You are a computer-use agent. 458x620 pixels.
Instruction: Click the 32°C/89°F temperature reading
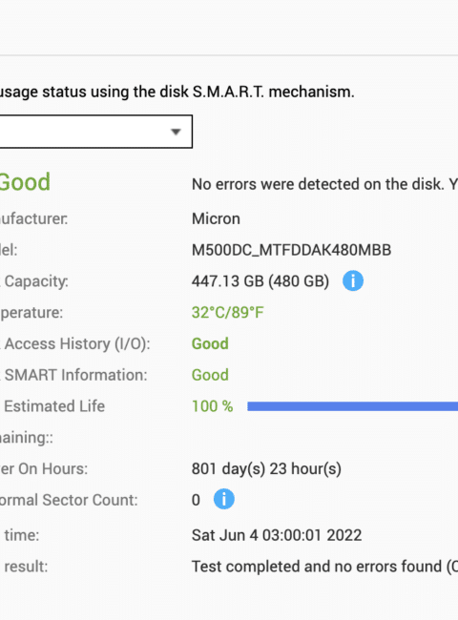228,312
